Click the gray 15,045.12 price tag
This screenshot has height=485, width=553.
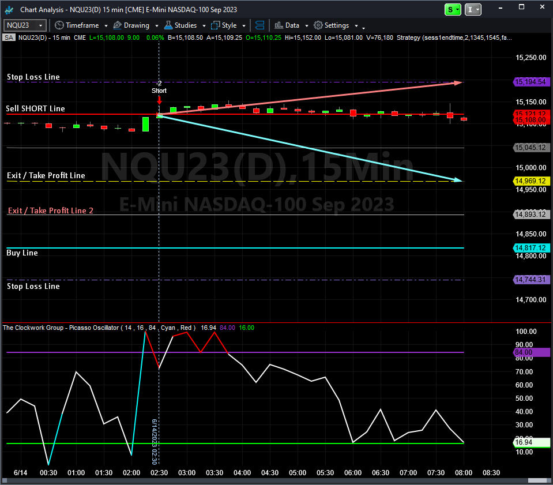click(x=531, y=148)
